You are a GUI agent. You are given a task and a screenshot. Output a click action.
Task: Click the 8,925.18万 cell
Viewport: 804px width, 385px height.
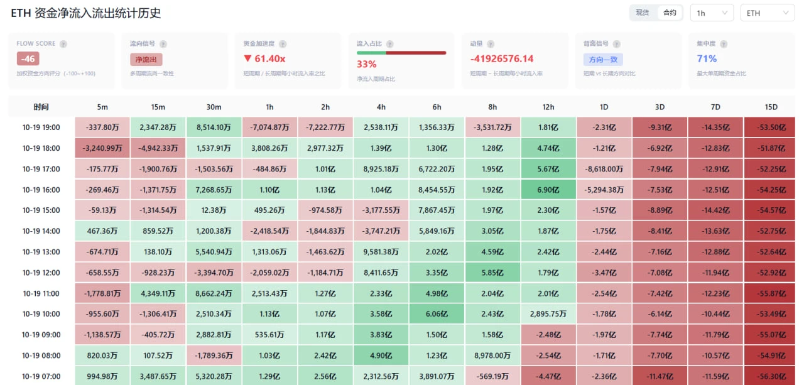click(x=381, y=169)
